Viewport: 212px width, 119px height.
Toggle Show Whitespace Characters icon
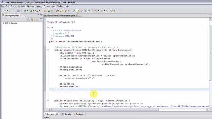[x=89, y=11]
